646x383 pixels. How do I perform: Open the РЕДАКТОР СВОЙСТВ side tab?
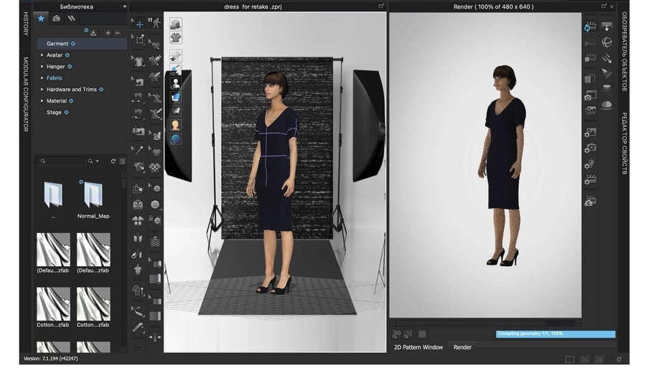(624, 143)
